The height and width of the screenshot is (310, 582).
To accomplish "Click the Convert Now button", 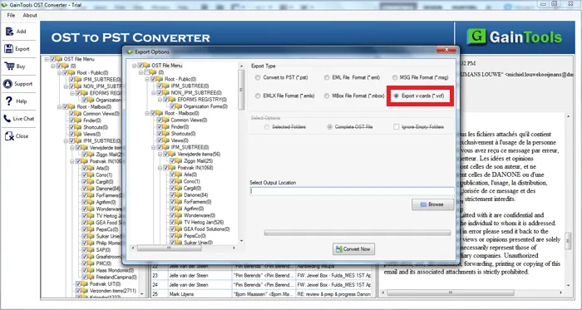I will coord(353,248).
